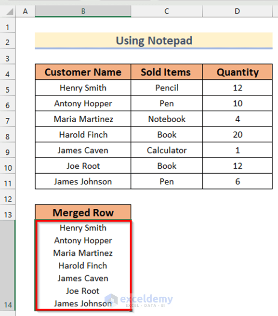The height and width of the screenshot is (316, 278).
Task: Select the 'Pen' cell in row 11
Action: click(x=167, y=181)
